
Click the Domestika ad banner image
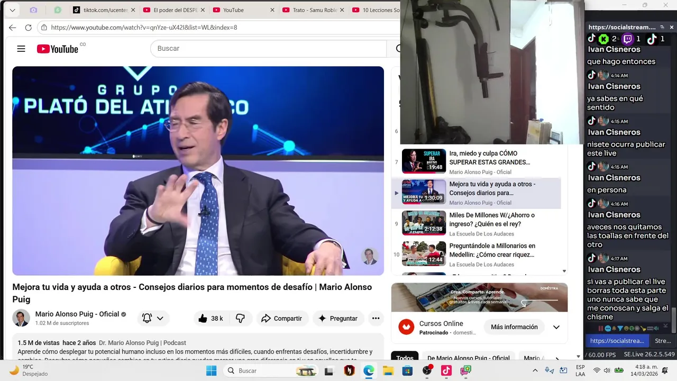coord(479,297)
